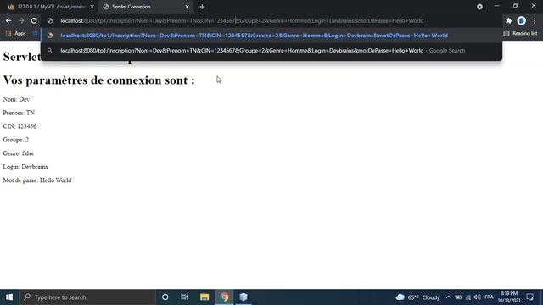Open the clock and date flyout

[x=509, y=297]
